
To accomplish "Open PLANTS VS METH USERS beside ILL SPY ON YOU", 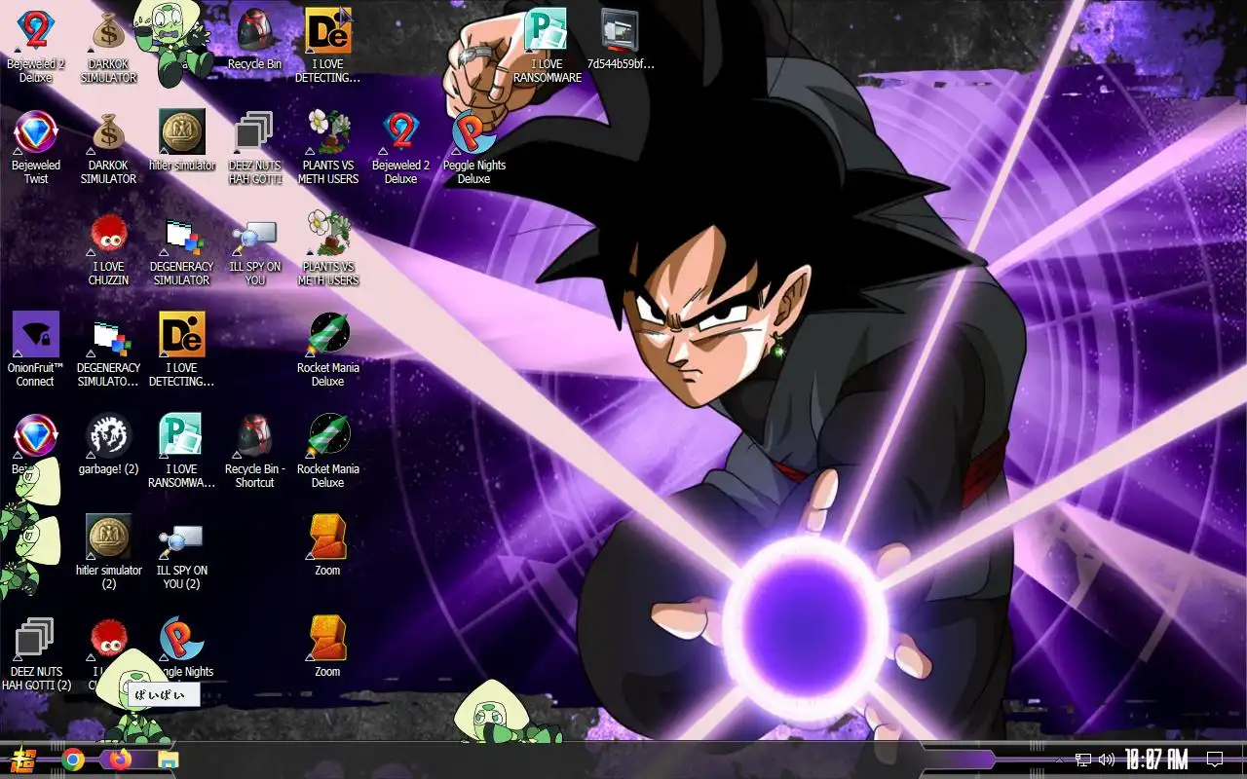I will [327, 235].
